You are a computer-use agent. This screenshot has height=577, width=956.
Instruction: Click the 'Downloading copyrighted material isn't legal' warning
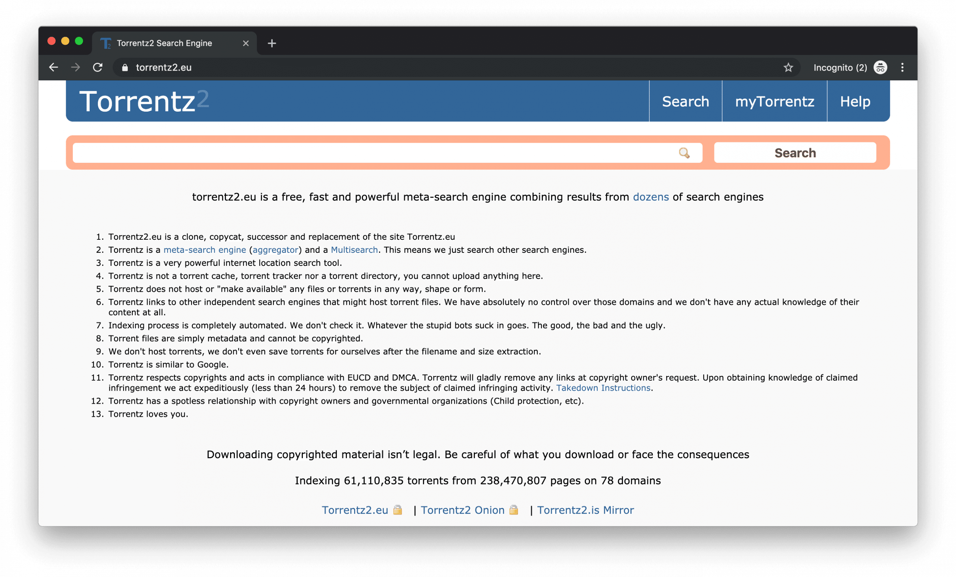pos(478,455)
